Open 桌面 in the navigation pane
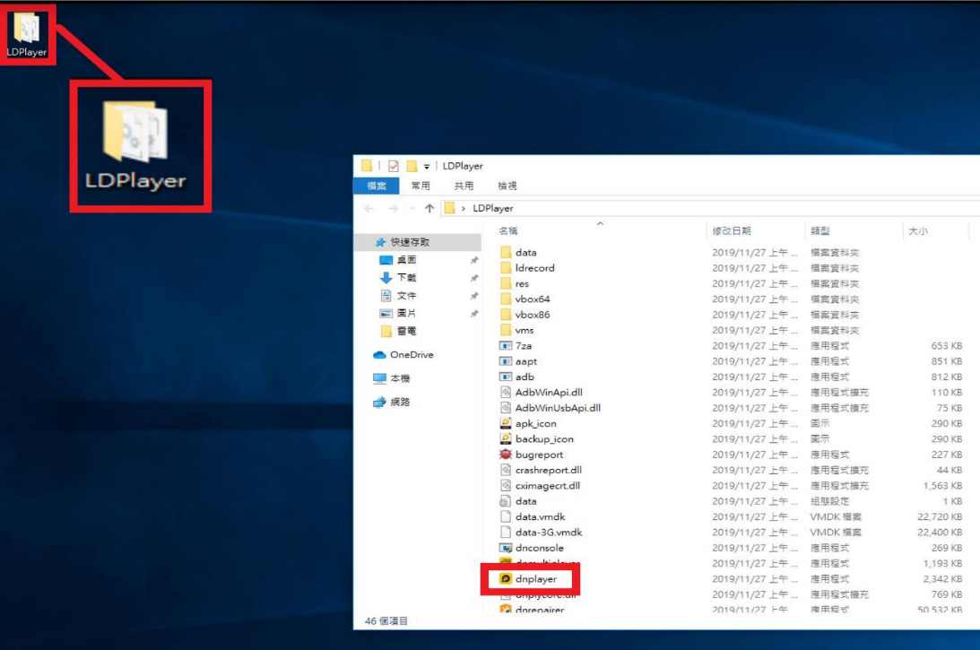This screenshot has height=650, width=980. pyautogui.click(x=406, y=260)
